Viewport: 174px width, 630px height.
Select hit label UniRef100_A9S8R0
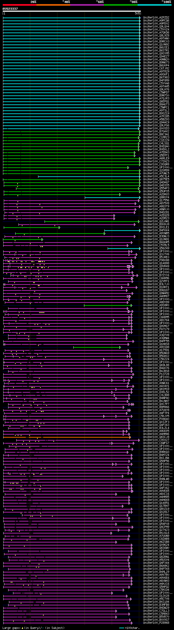coord(156,305)
